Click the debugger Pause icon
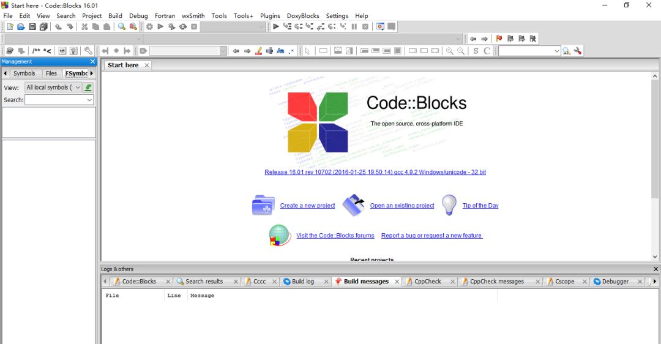The width and height of the screenshot is (661, 344). [x=354, y=26]
